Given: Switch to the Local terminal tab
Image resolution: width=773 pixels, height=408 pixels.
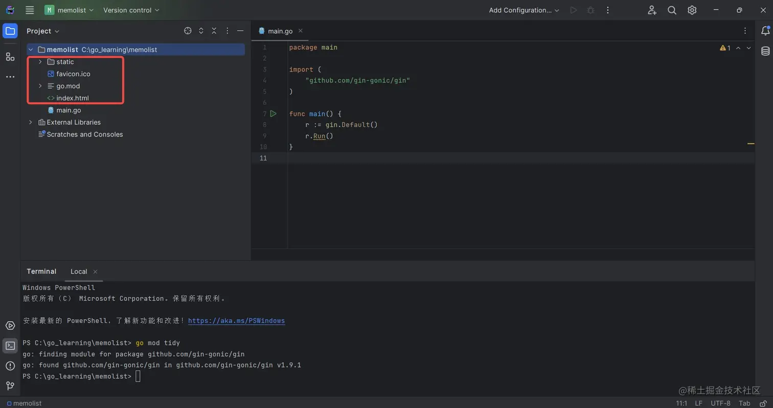Looking at the screenshot, I should coord(79,272).
